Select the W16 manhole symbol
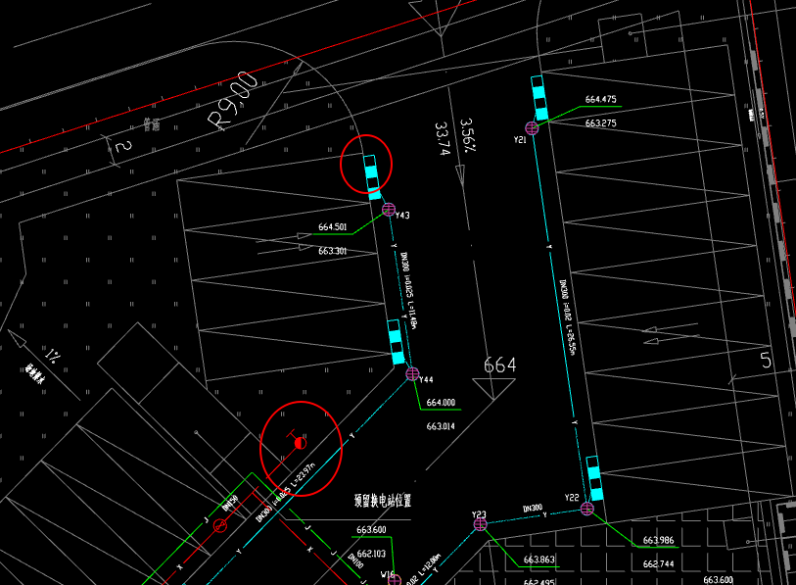This screenshot has width=796, height=585. (395, 580)
